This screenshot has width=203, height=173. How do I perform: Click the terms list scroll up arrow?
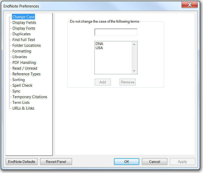point(134,44)
